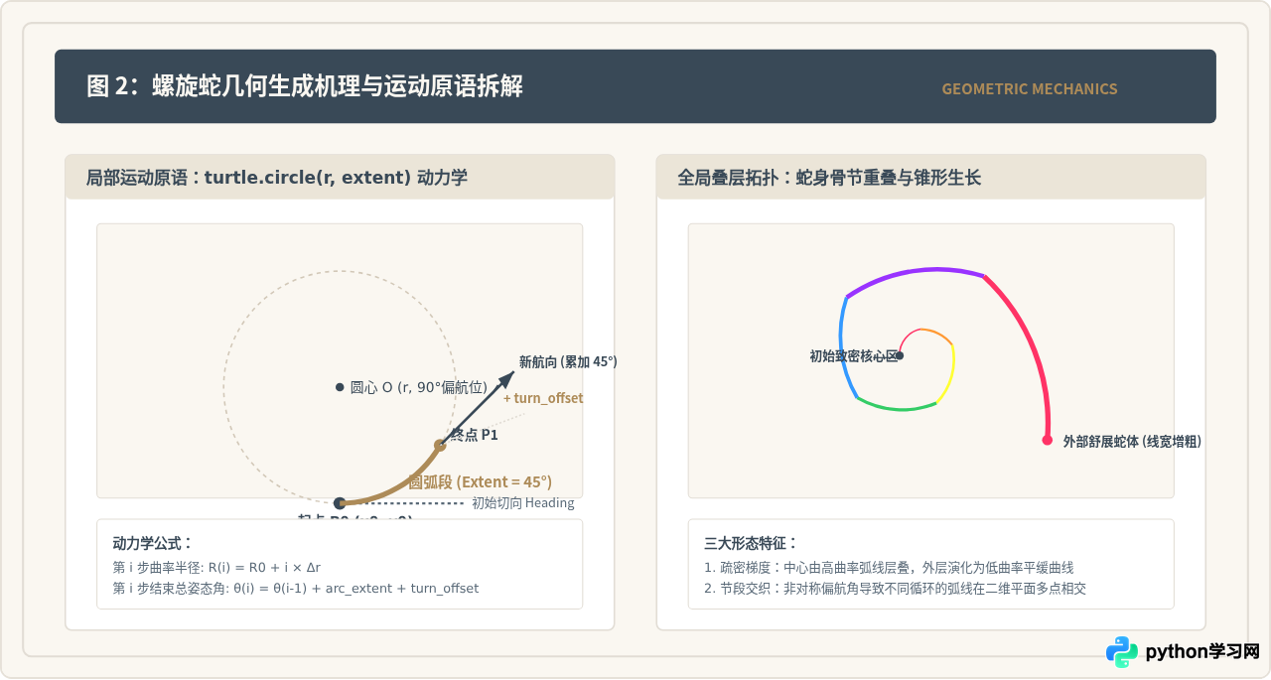1271x680 pixels.
Task: Click the GEOMETRIC MECHANICS label
Action: 1030,89
